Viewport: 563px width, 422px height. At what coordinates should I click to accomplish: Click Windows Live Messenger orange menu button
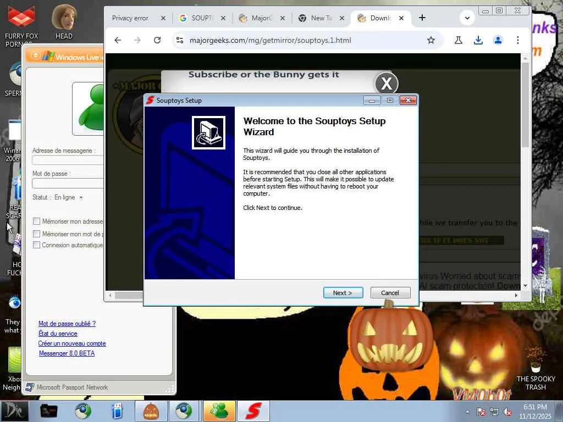pos(36,56)
